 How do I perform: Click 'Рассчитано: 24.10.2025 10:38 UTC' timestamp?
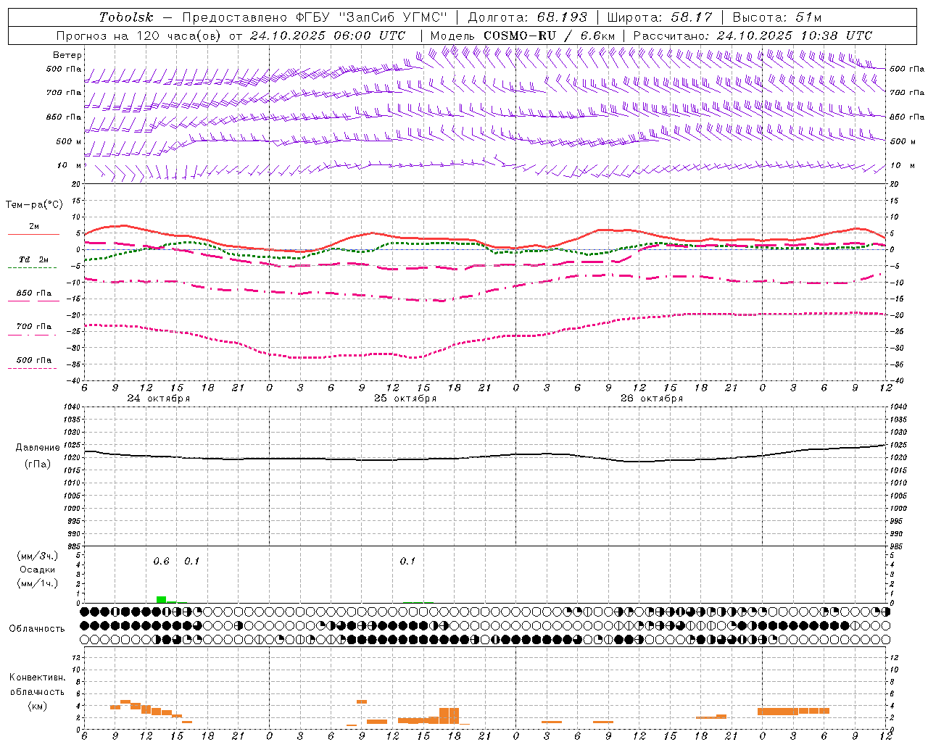[x=753, y=36]
